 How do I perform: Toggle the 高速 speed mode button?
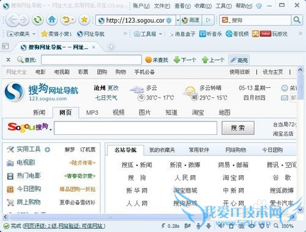click(190, 20)
